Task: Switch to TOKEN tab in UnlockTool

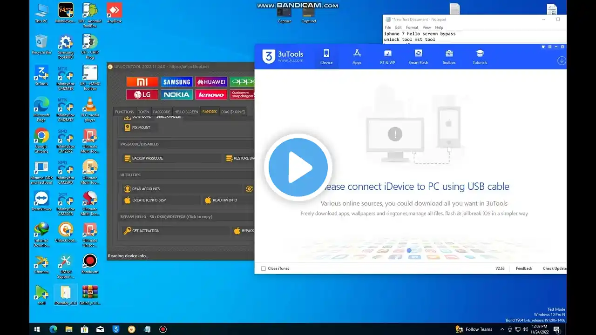Action: pos(143,112)
